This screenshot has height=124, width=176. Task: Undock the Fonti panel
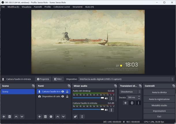69,86
